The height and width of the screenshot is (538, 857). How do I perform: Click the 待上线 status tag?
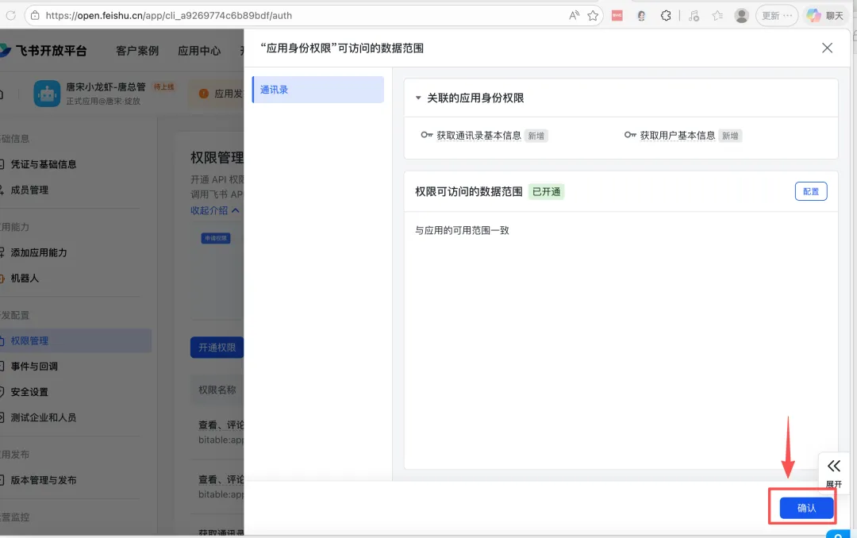click(x=163, y=87)
